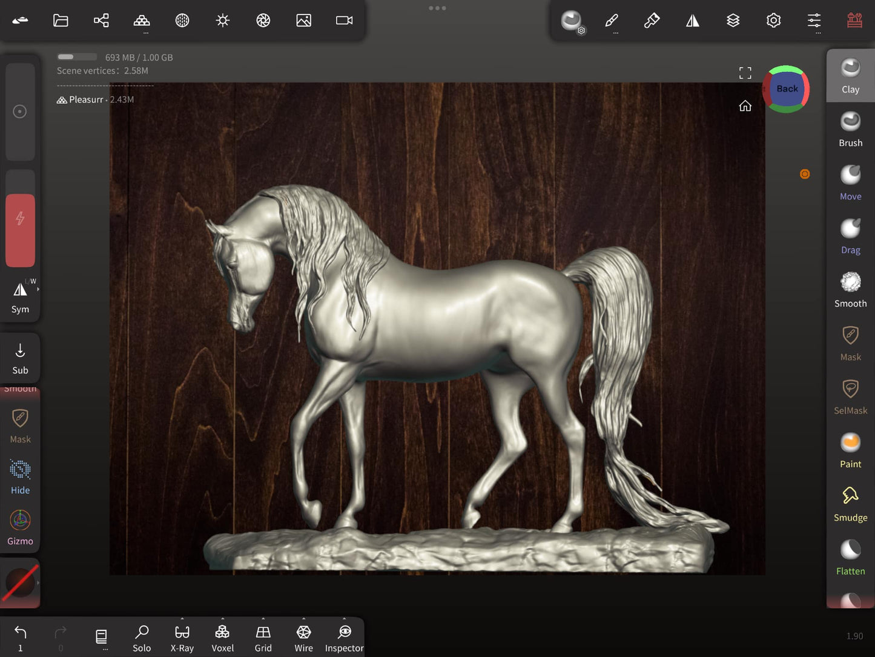Toggle the Grid display
This screenshot has width=875, height=657.
[x=263, y=638]
